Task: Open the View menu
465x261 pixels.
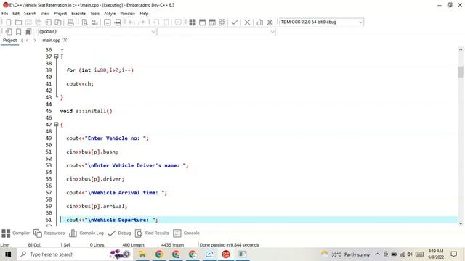Action: 45,14
